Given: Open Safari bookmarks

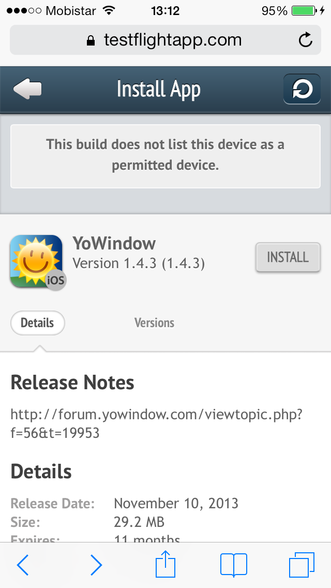Looking at the screenshot, I should click(233, 565).
